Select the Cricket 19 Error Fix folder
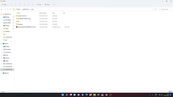Image resolution: width=173 pixels, height=97 pixels. point(22,16)
